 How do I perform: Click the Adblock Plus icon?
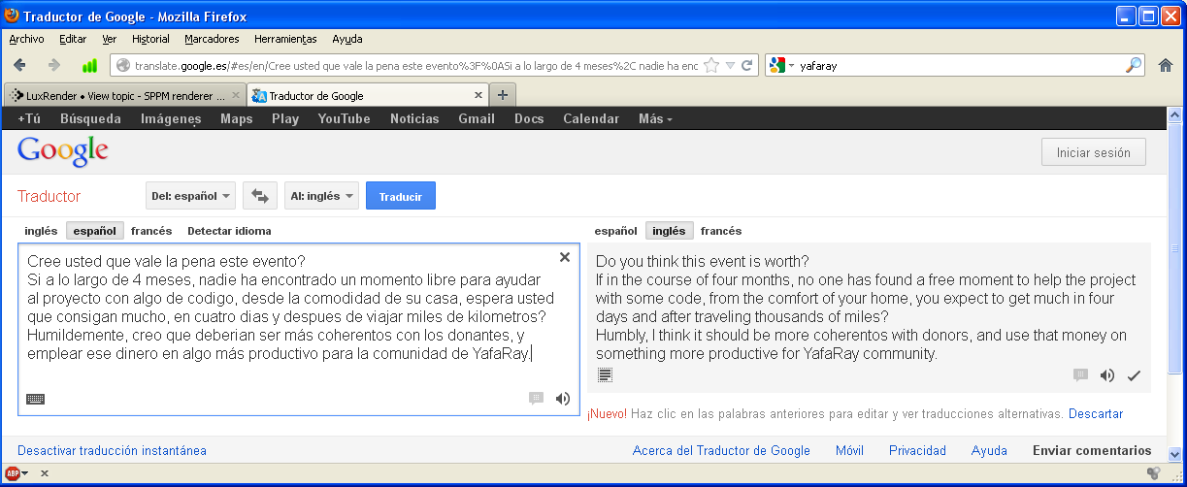point(14,473)
